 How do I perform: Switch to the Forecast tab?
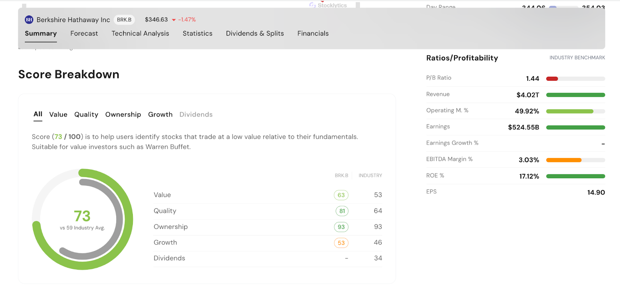pyautogui.click(x=84, y=33)
